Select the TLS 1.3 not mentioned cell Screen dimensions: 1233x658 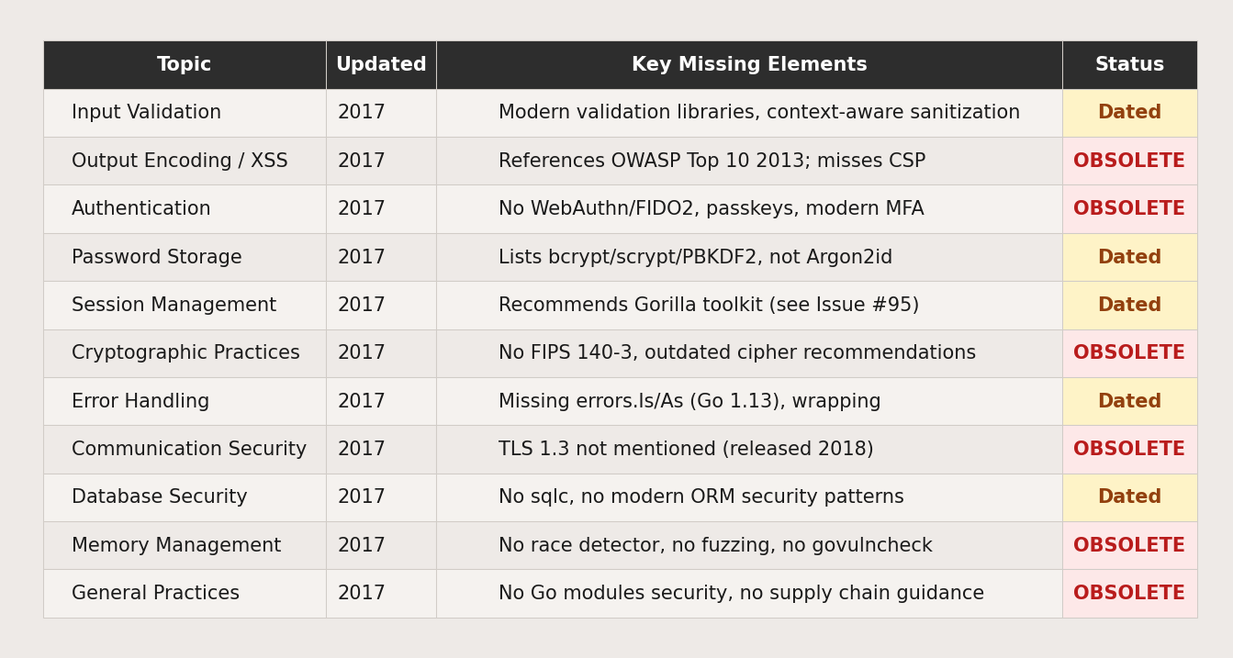[x=686, y=450]
